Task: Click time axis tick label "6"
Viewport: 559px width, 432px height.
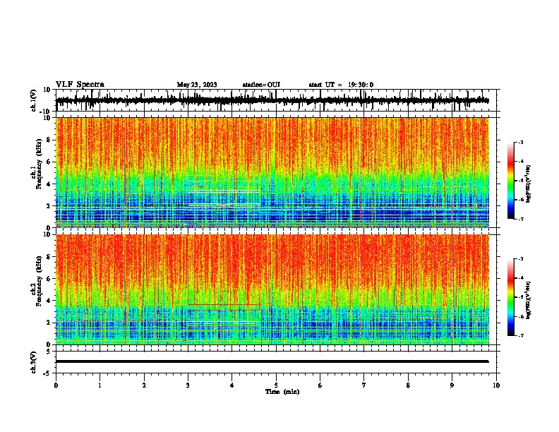Action: (320, 385)
